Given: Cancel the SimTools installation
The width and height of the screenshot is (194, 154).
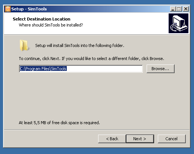Looking at the screenshot, I should click(x=172, y=139).
